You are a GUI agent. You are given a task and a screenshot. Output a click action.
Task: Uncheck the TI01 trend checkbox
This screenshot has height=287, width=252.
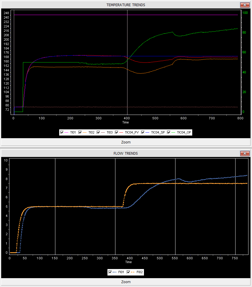tap(62, 133)
